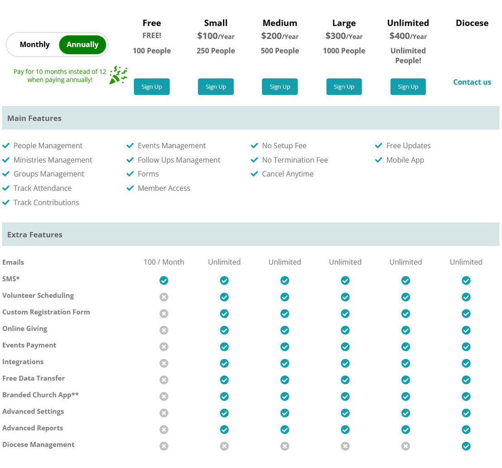Click the 'SMS*' row label
This screenshot has width=502, height=468.
point(11,279)
